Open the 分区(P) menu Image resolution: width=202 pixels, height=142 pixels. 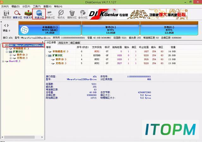(x=26, y=6)
